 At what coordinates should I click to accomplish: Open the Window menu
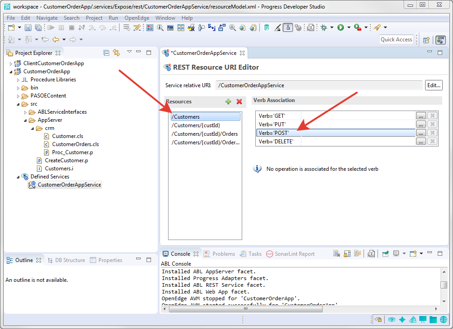click(x=165, y=18)
